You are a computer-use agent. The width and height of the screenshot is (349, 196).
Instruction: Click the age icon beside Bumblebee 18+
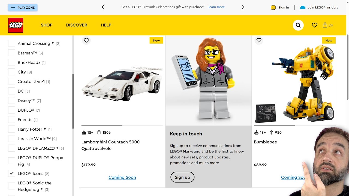(256, 133)
